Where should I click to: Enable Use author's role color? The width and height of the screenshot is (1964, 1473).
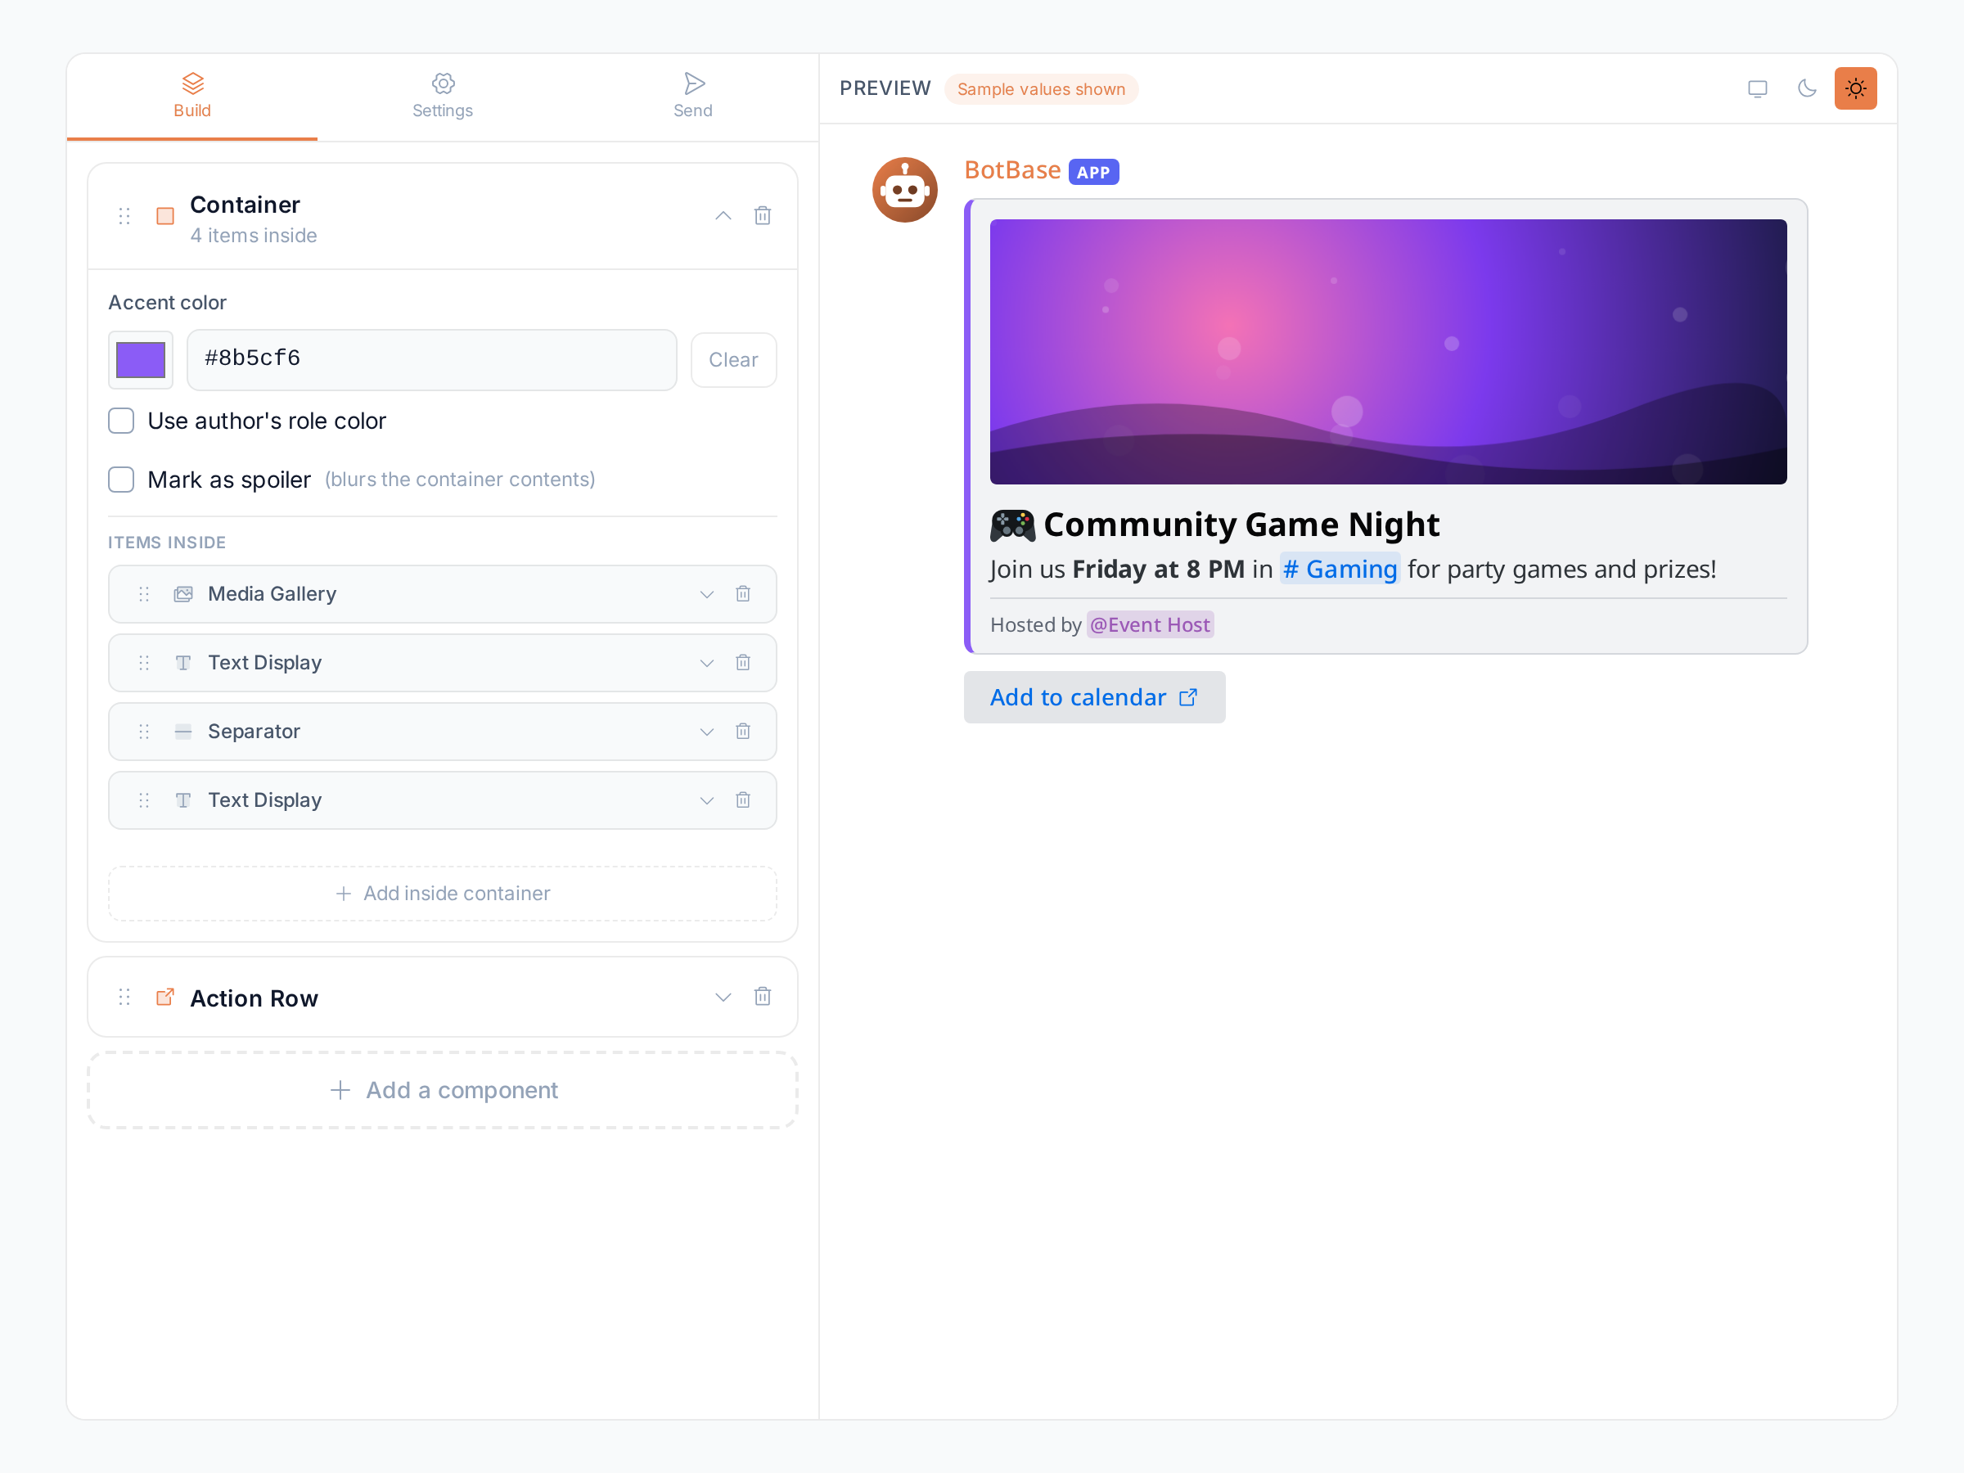(121, 421)
